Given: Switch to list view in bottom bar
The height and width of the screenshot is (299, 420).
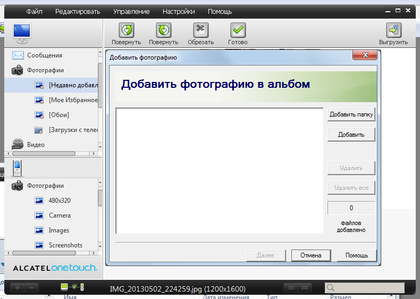Looking at the screenshot, I should tap(290, 288).
